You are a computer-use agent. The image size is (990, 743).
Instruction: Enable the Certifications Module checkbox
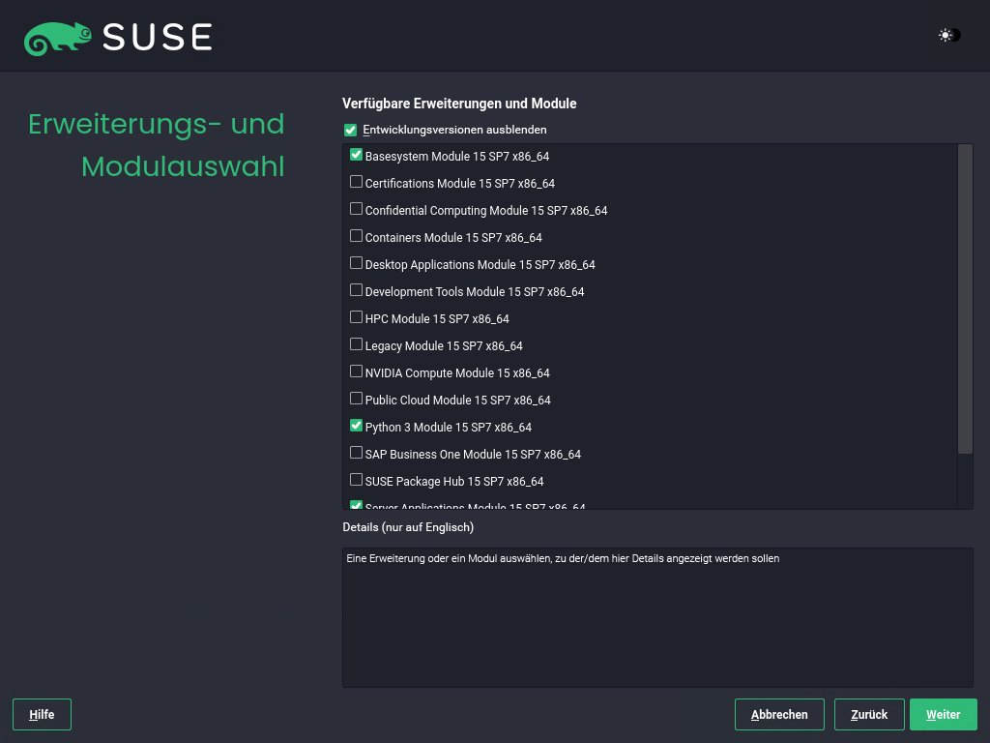click(x=356, y=182)
